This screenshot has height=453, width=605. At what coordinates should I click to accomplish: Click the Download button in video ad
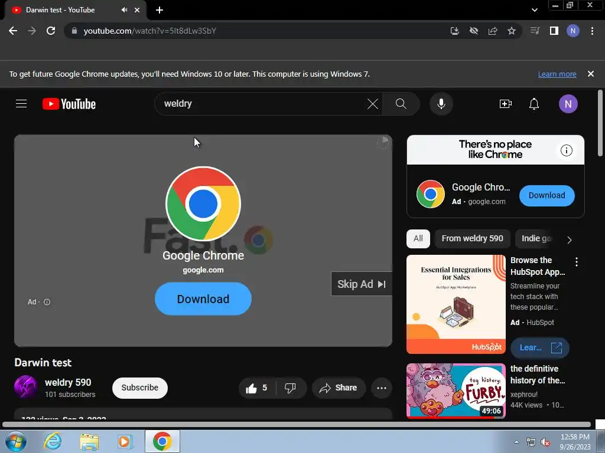click(x=203, y=299)
